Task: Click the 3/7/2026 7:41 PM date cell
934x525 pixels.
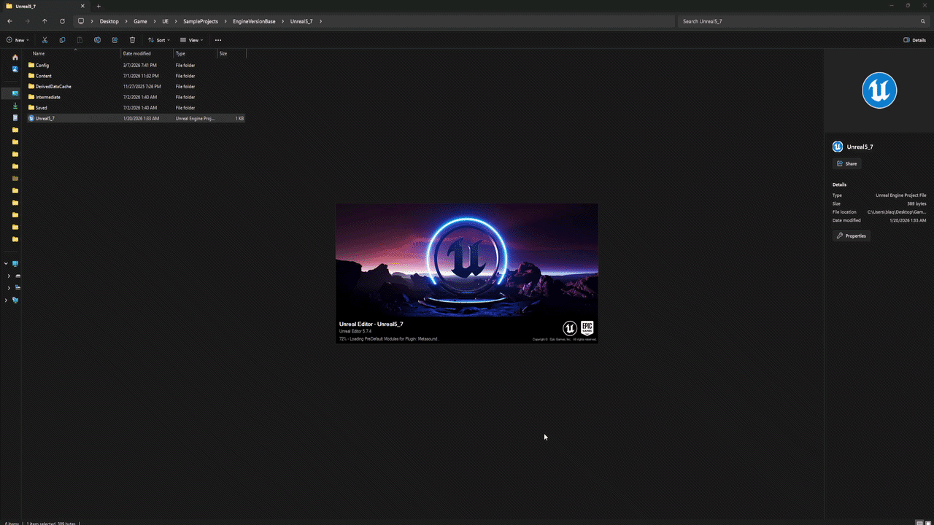Action: (140, 65)
